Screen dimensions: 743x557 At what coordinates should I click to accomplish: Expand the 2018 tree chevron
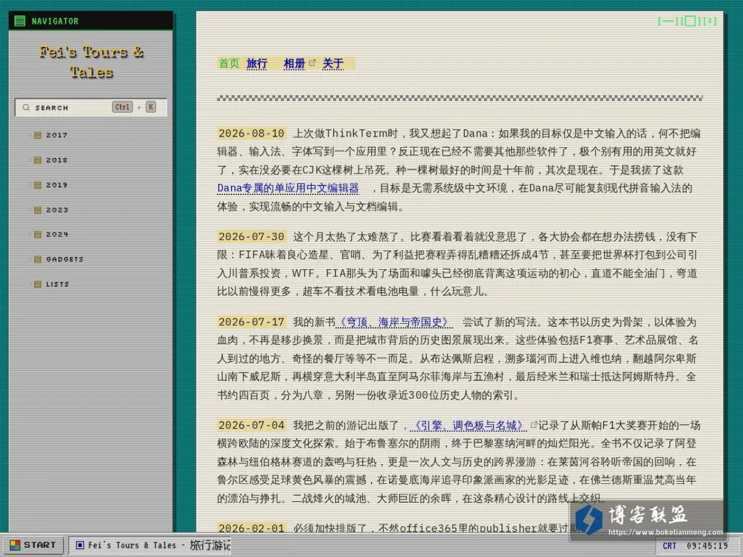pyautogui.click(x=30, y=160)
